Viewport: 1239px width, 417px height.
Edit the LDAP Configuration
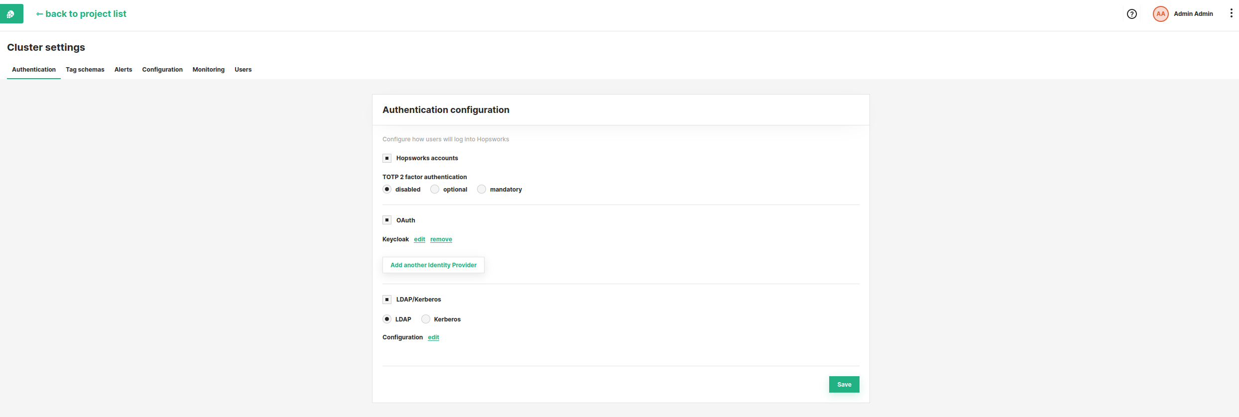click(433, 337)
